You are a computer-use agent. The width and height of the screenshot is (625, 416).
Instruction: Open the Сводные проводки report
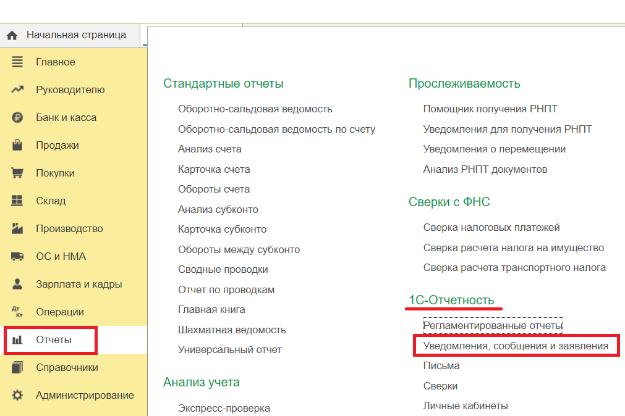pos(223,270)
